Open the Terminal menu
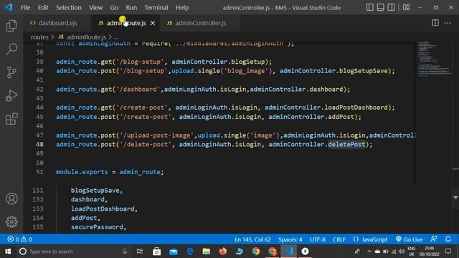Image resolution: width=459 pixels, height=258 pixels. pos(156,8)
